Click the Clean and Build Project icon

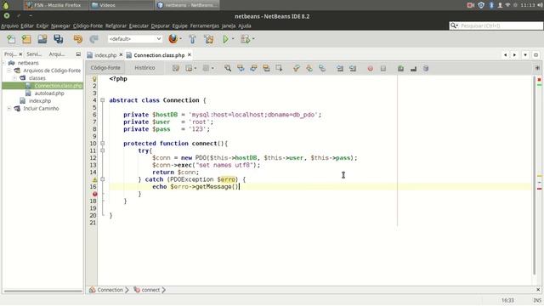(x=209, y=39)
